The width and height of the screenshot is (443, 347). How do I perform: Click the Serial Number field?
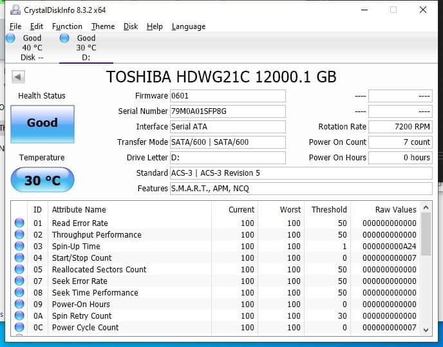227,111
